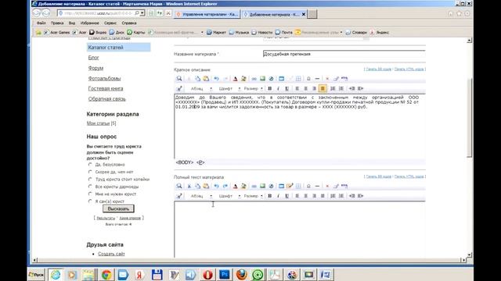Open Шрифт font dropdown in Полный текст editor

[229, 196]
